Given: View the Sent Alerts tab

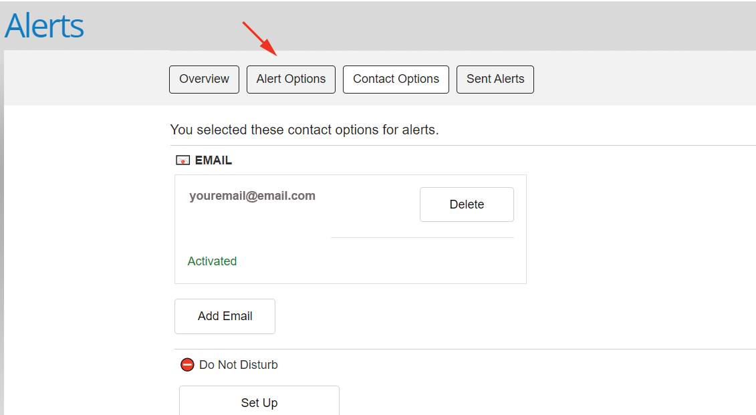Looking at the screenshot, I should point(495,80).
